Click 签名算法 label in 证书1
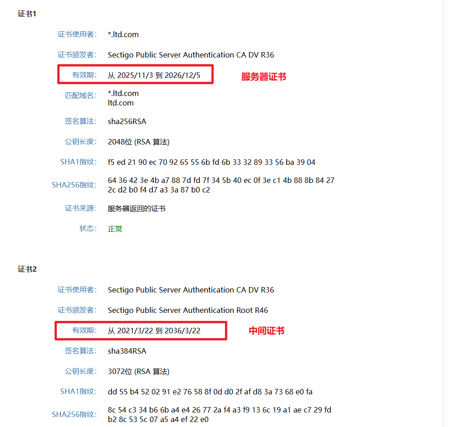Image resolution: width=471 pixels, height=427 pixels. tap(81, 121)
